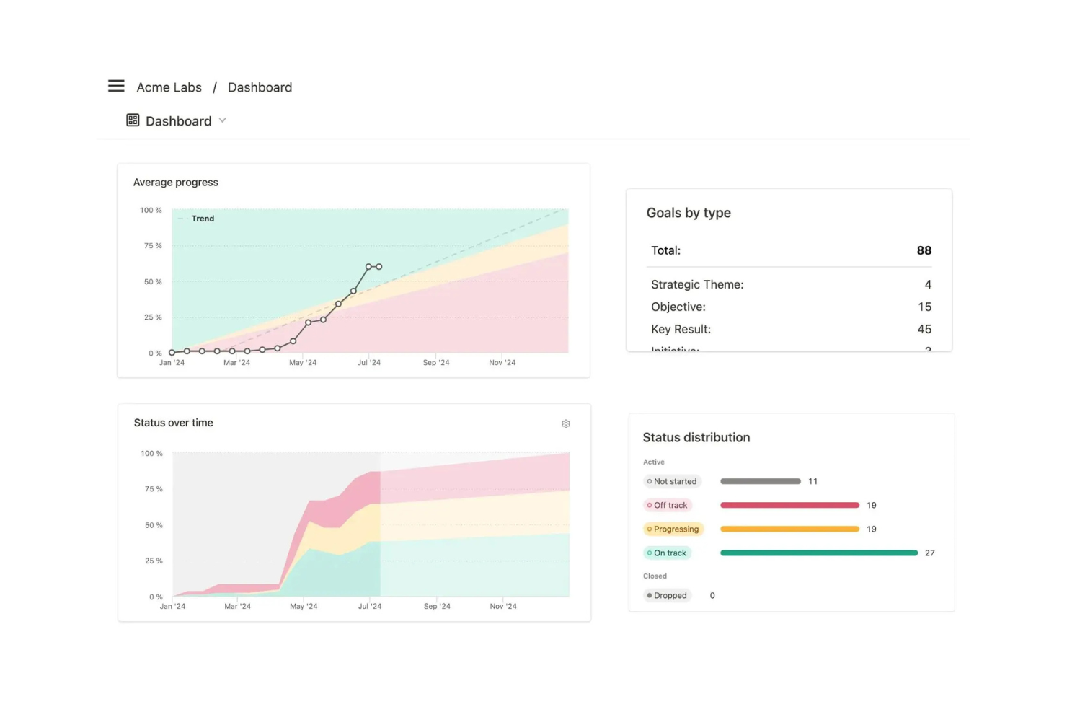Viewport: 1067px width, 712px height.
Task: Click the Not started status indicator dot
Action: [x=650, y=481]
